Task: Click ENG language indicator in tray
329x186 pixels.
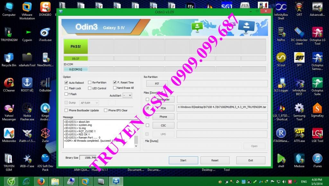Action: [x=304, y=181]
